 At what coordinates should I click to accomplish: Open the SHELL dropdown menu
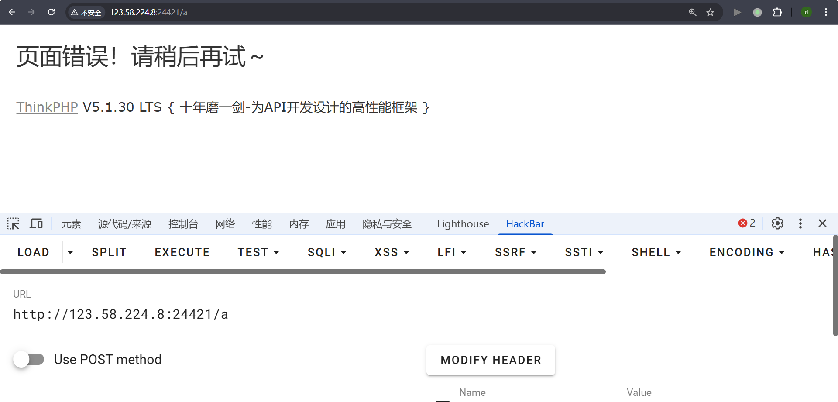656,252
